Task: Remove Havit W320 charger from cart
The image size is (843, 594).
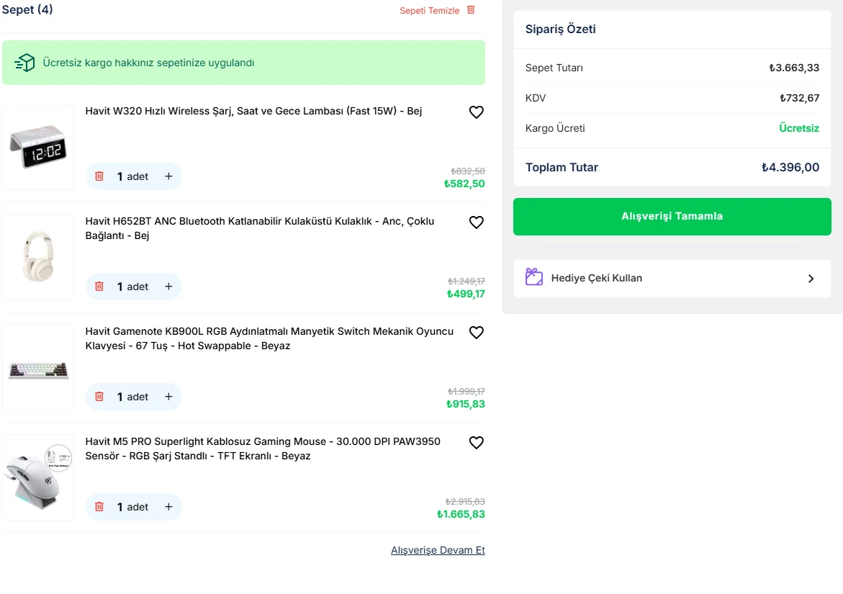Action: tap(99, 176)
